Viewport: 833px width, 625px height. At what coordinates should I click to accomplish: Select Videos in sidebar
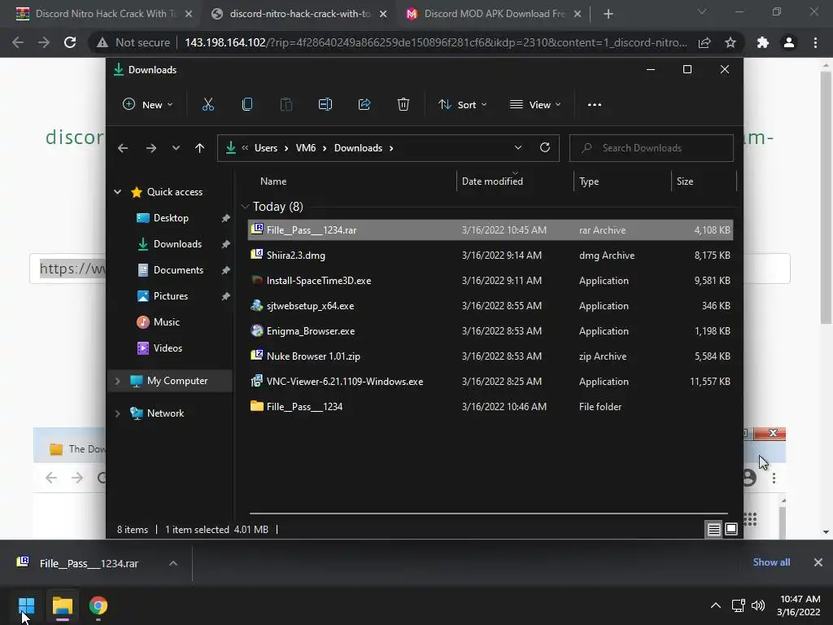[x=168, y=348]
